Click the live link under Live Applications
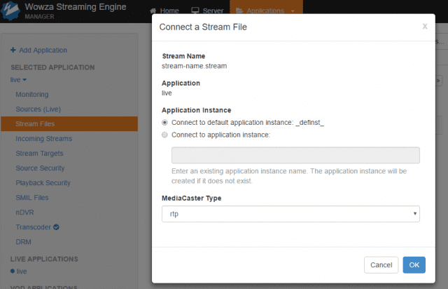The image size is (448, 289). click(x=22, y=271)
